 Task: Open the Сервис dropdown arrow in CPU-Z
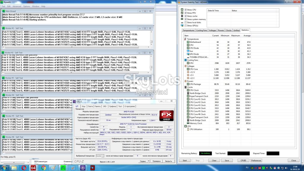[x=149, y=161]
